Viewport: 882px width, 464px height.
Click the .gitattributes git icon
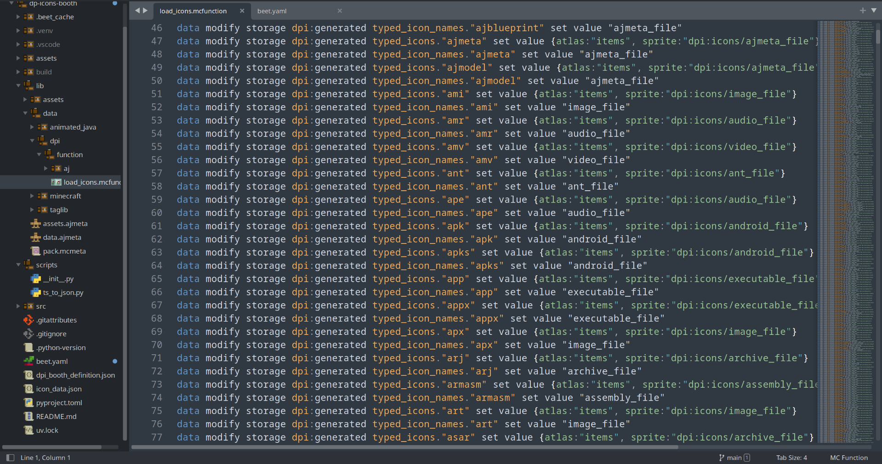tap(28, 320)
